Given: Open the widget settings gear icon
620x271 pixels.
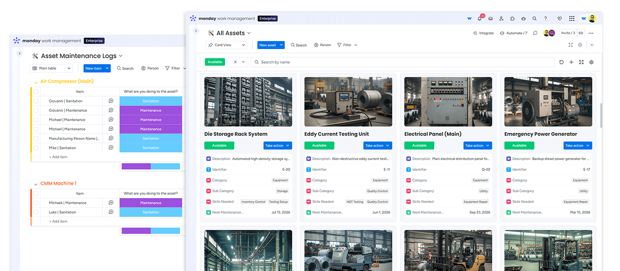Looking at the screenshot, I should point(591,62).
